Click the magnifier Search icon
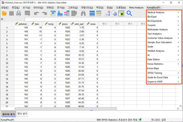This screenshot has width=183, height=122. (129, 13)
